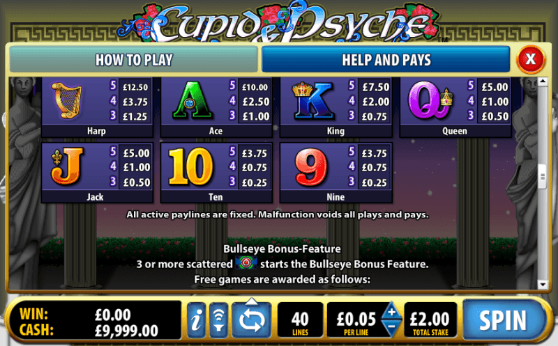The width and height of the screenshot is (558, 346).
Task: Click the red Nine symbol
Action: 311,167
